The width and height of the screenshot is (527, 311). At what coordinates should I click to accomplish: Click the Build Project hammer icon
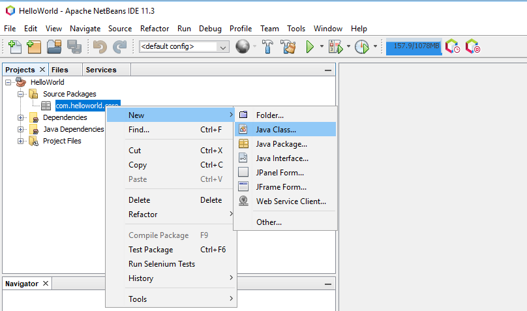(267, 47)
